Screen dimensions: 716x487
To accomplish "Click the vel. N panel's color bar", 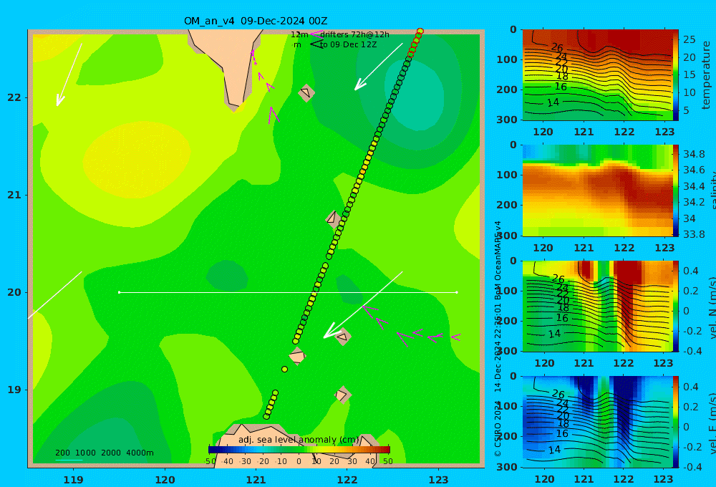I will pyautogui.click(x=676, y=306).
